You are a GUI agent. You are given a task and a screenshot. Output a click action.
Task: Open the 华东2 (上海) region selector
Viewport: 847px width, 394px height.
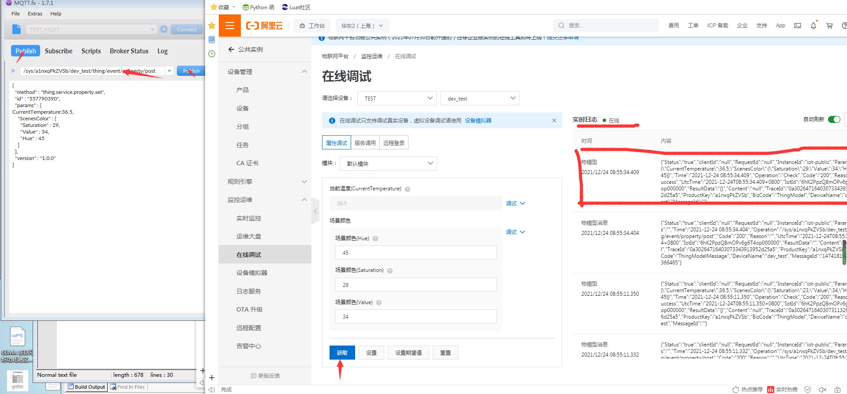362,26
